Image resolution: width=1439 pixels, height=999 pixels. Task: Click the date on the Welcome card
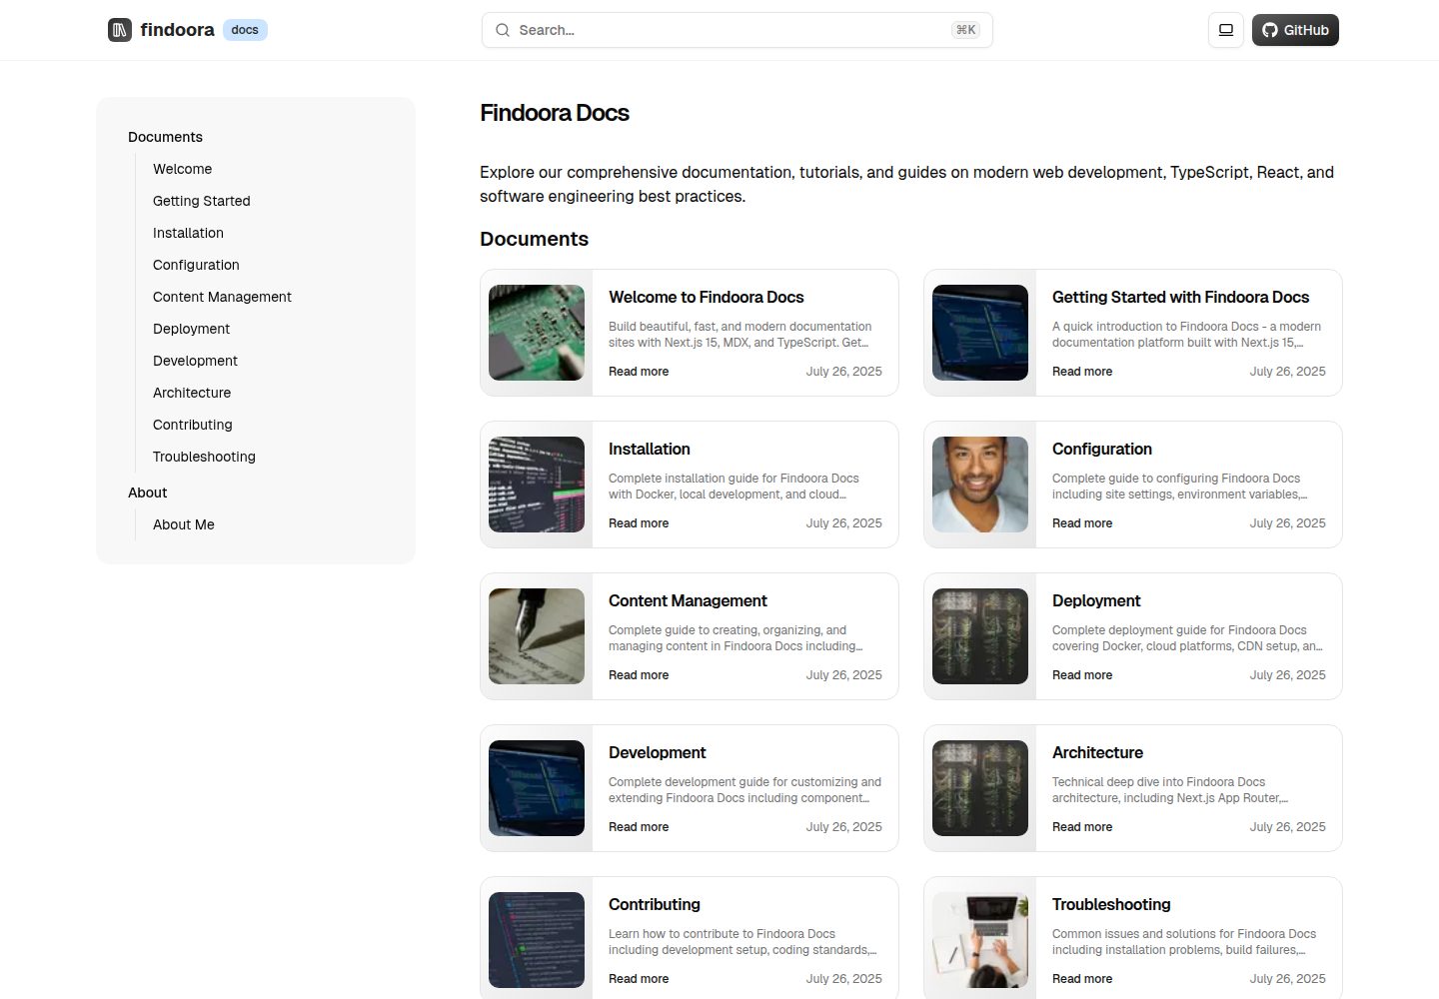click(x=844, y=372)
